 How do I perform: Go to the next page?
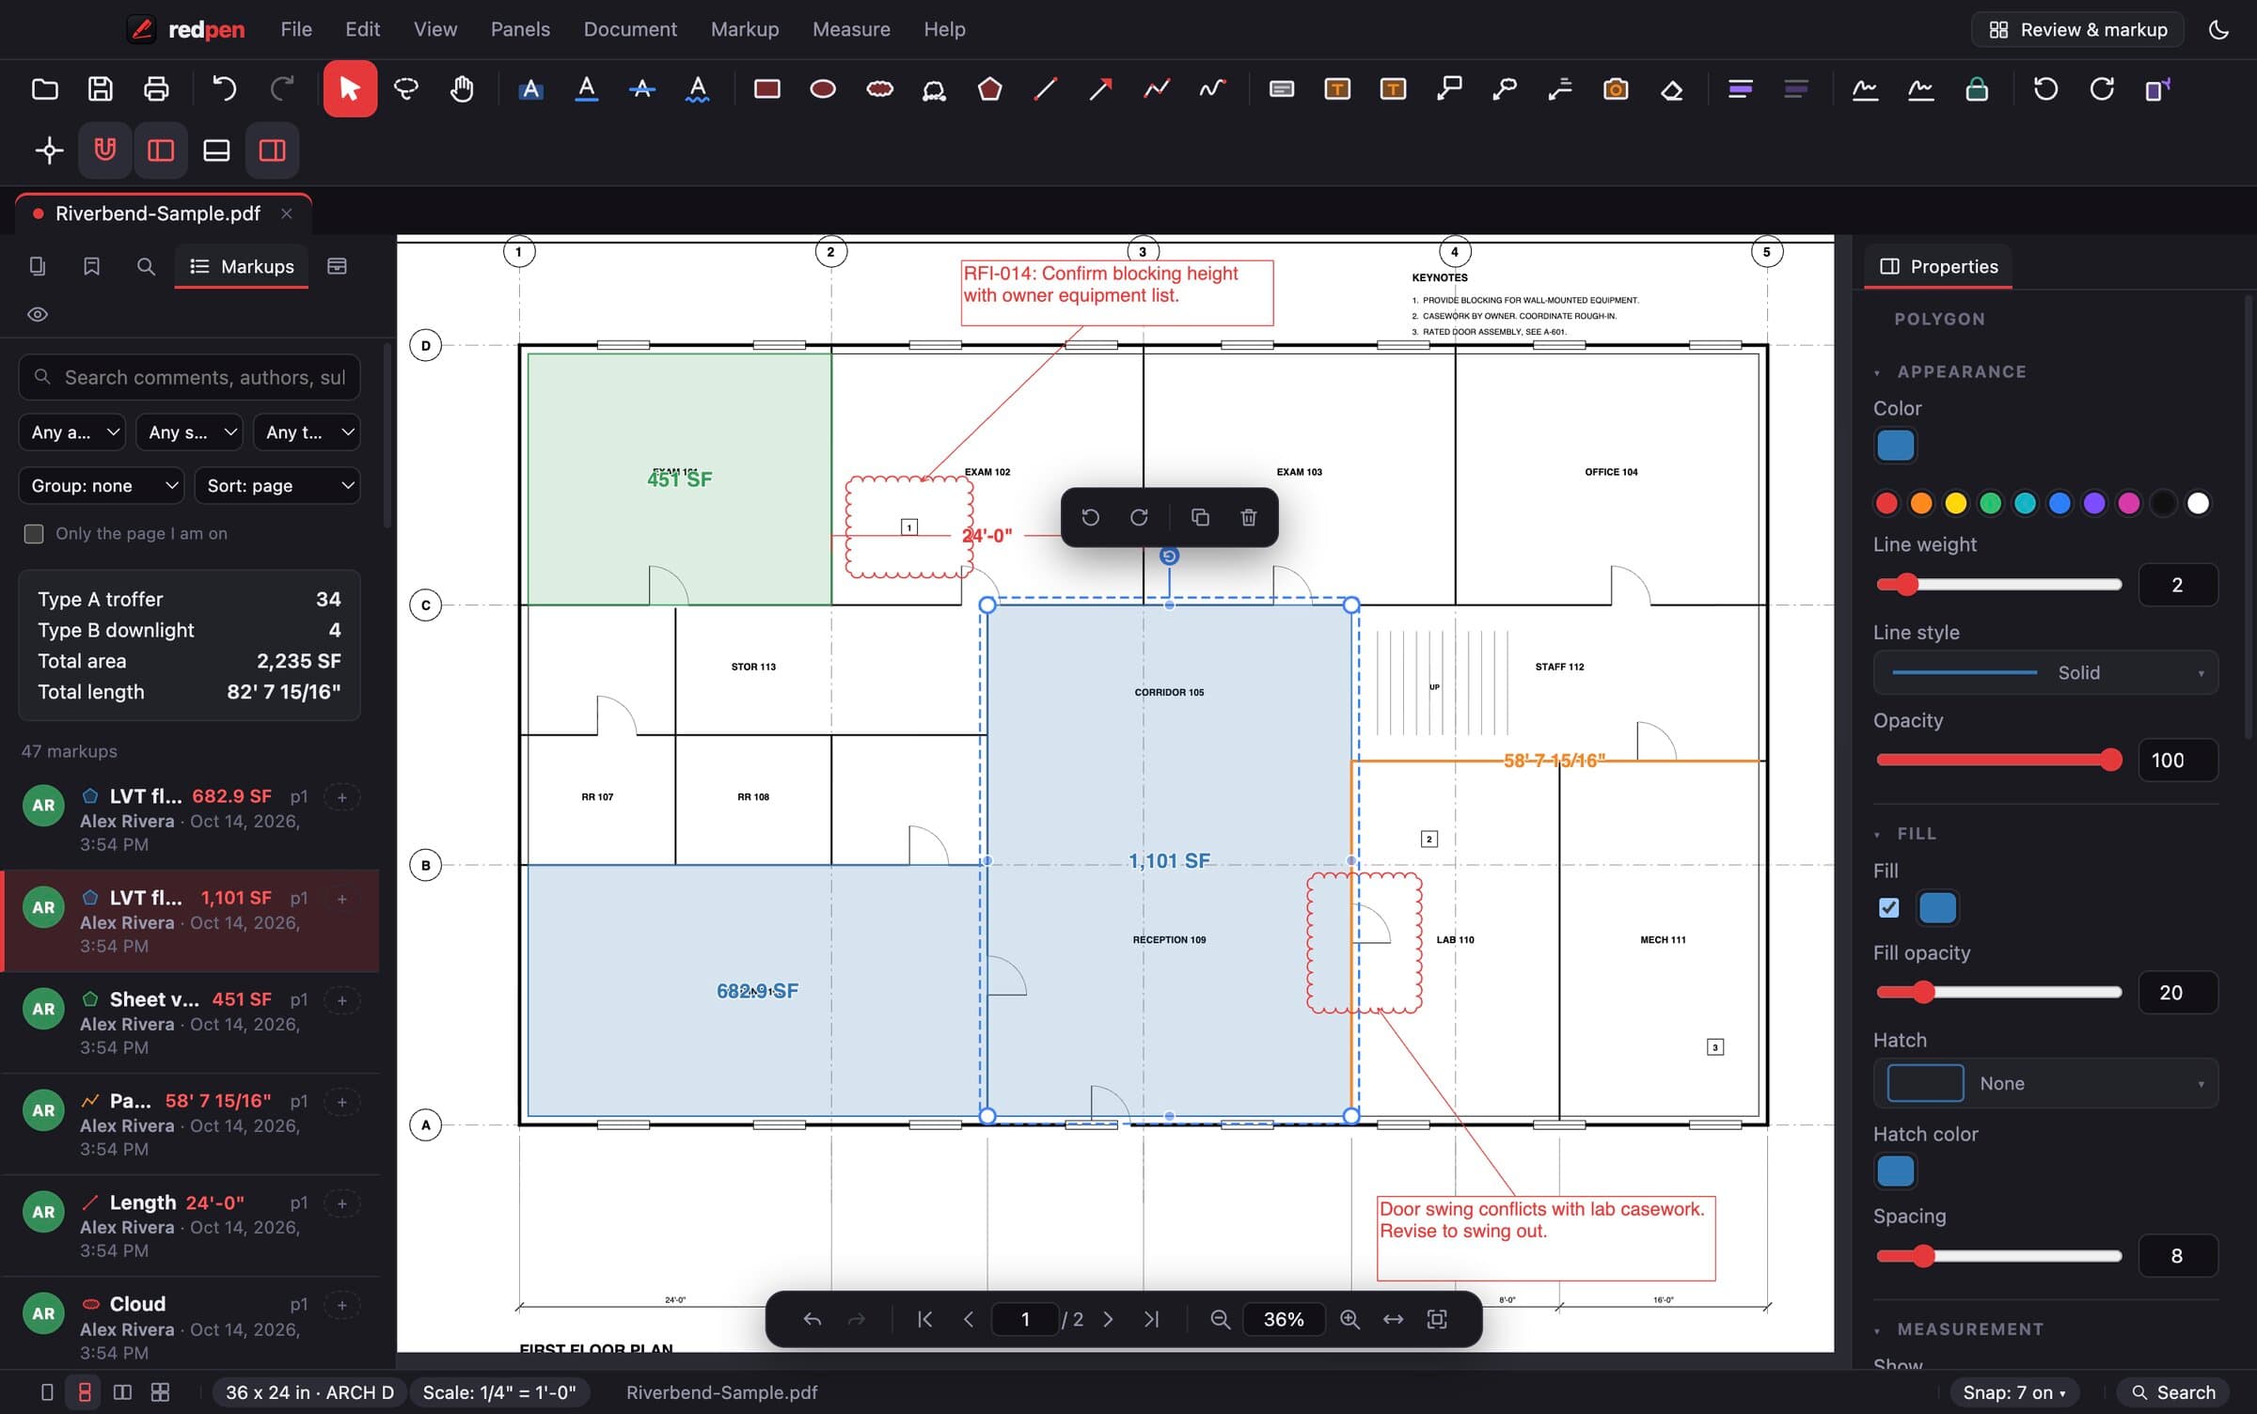click(x=1108, y=1319)
